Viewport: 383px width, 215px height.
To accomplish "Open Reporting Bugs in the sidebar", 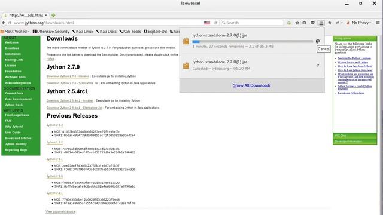I will point(16,150).
